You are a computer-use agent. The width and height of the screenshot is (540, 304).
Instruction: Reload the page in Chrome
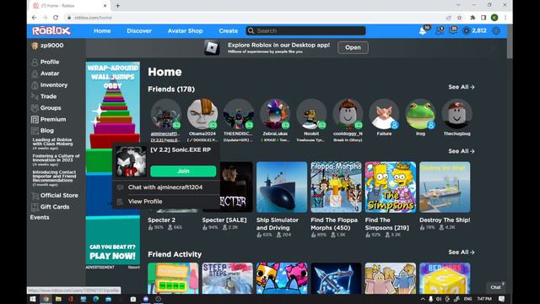coord(56,18)
